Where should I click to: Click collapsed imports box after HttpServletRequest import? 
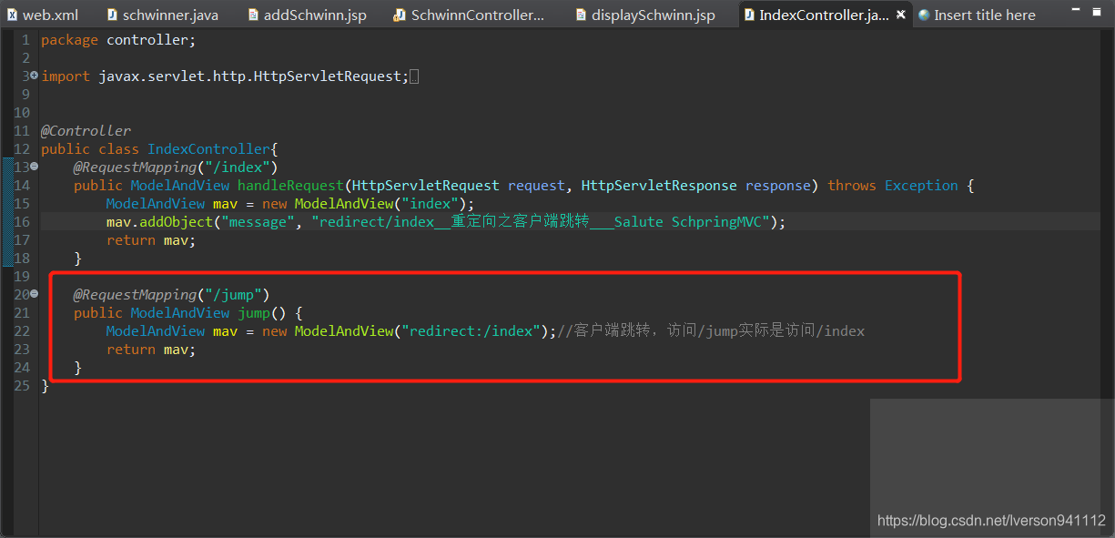pos(414,76)
